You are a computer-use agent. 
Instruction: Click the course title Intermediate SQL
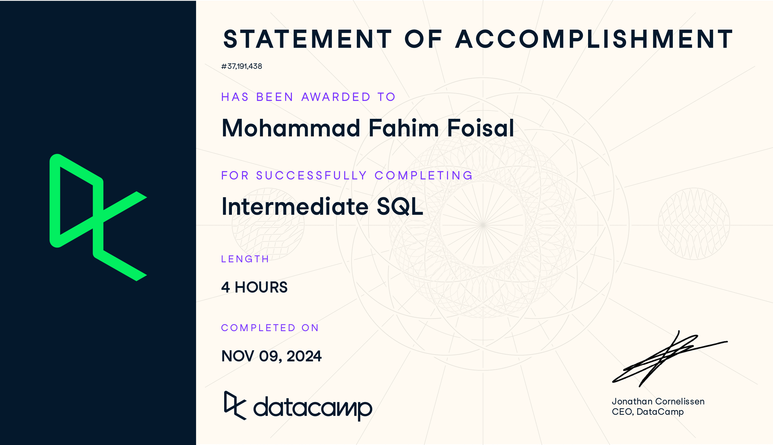[x=322, y=206]
